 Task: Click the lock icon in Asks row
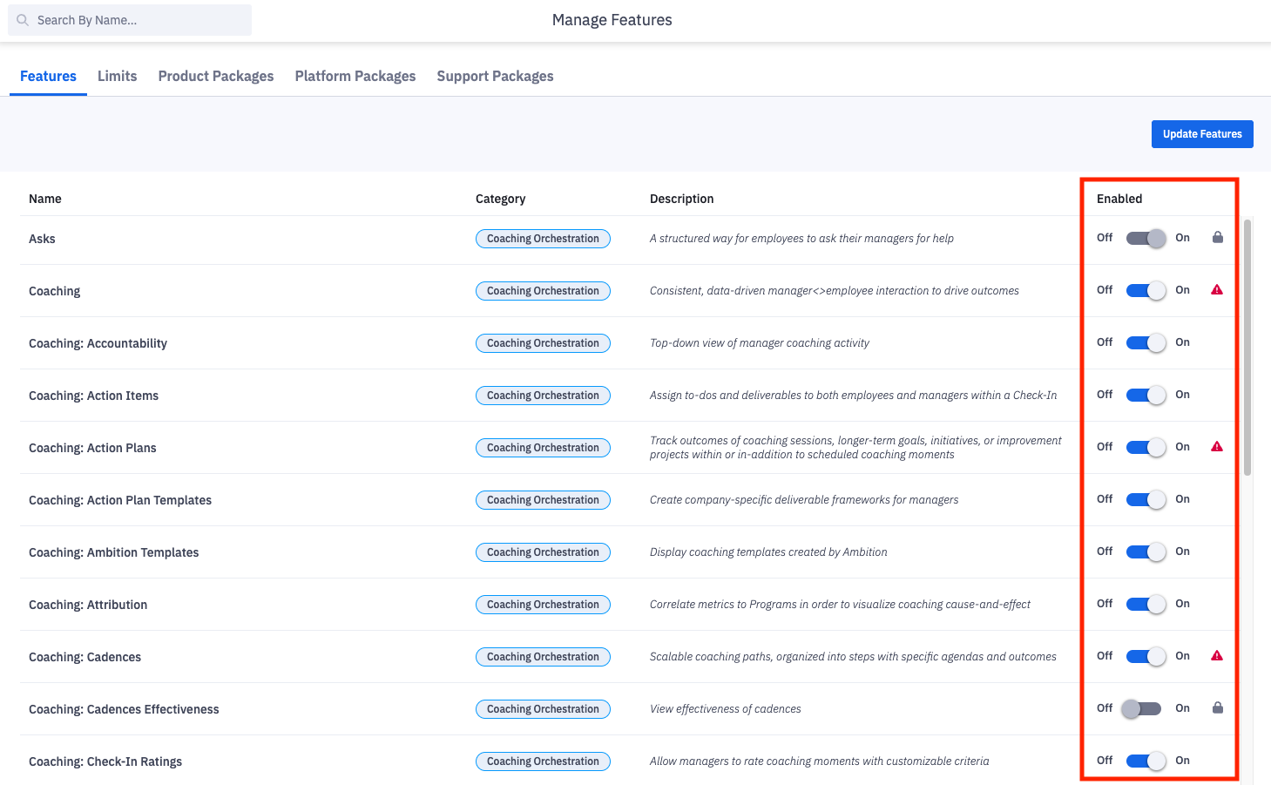pyautogui.click(x=1217, y=238)
